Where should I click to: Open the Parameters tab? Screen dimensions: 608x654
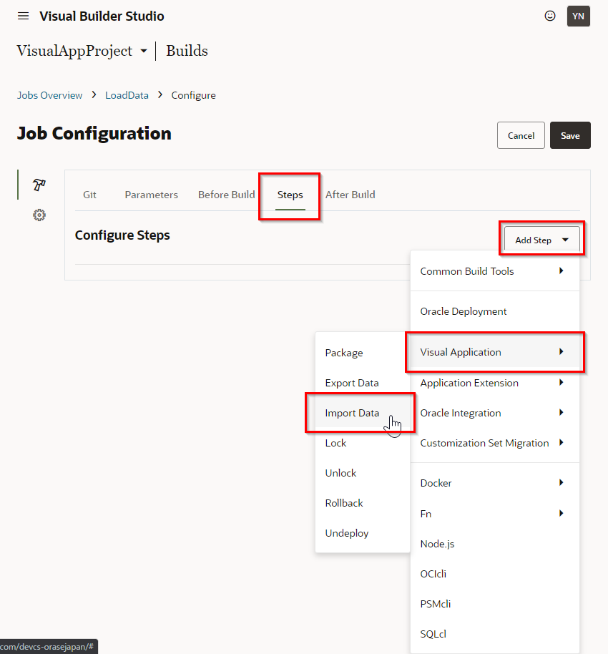pos(151,195)
